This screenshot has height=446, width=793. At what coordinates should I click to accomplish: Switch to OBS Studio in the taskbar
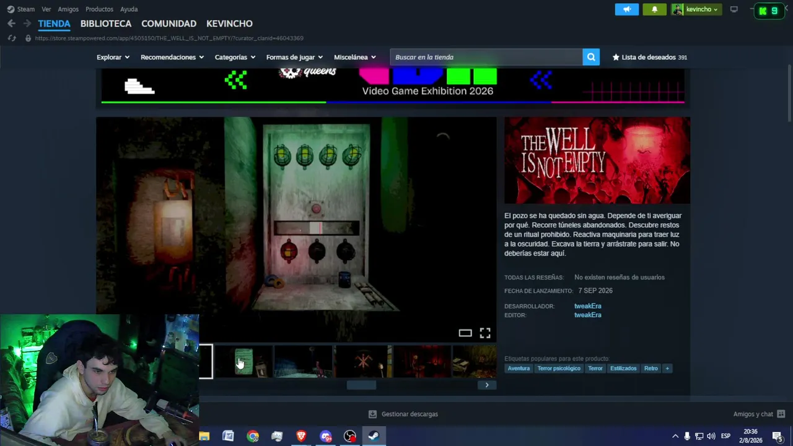pos(350,436)
